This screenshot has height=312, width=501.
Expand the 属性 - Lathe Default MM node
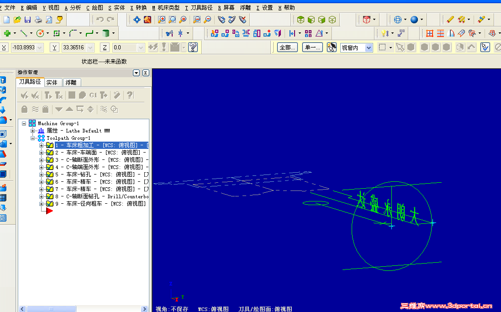tap(32, 131)
